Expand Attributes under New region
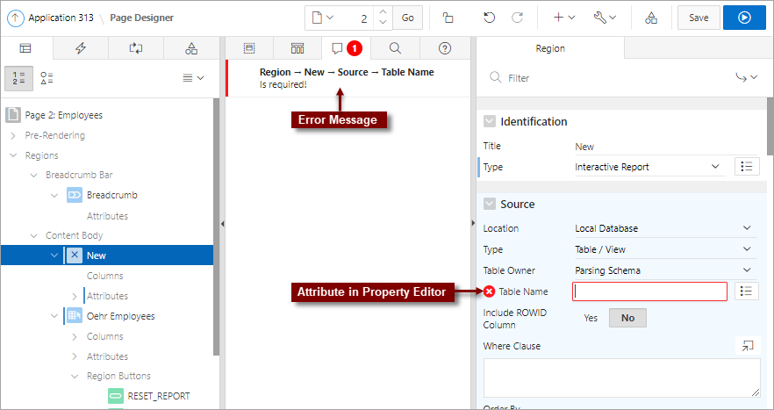Image resolution: width=774 pixels, height=410 pixels. pyautogui.click(x=75, y=297)
